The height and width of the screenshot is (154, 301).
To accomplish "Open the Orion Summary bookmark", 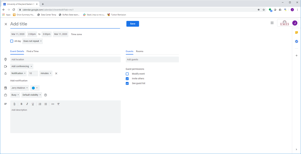I will pos(24,15).
